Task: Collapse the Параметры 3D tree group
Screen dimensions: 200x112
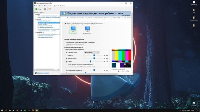Action: pyautogui.click(x=35, y=33)
